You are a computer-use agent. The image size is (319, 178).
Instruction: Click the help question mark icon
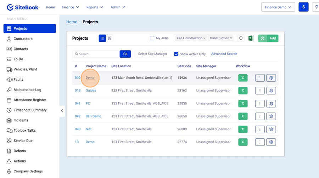coord(316,7)
